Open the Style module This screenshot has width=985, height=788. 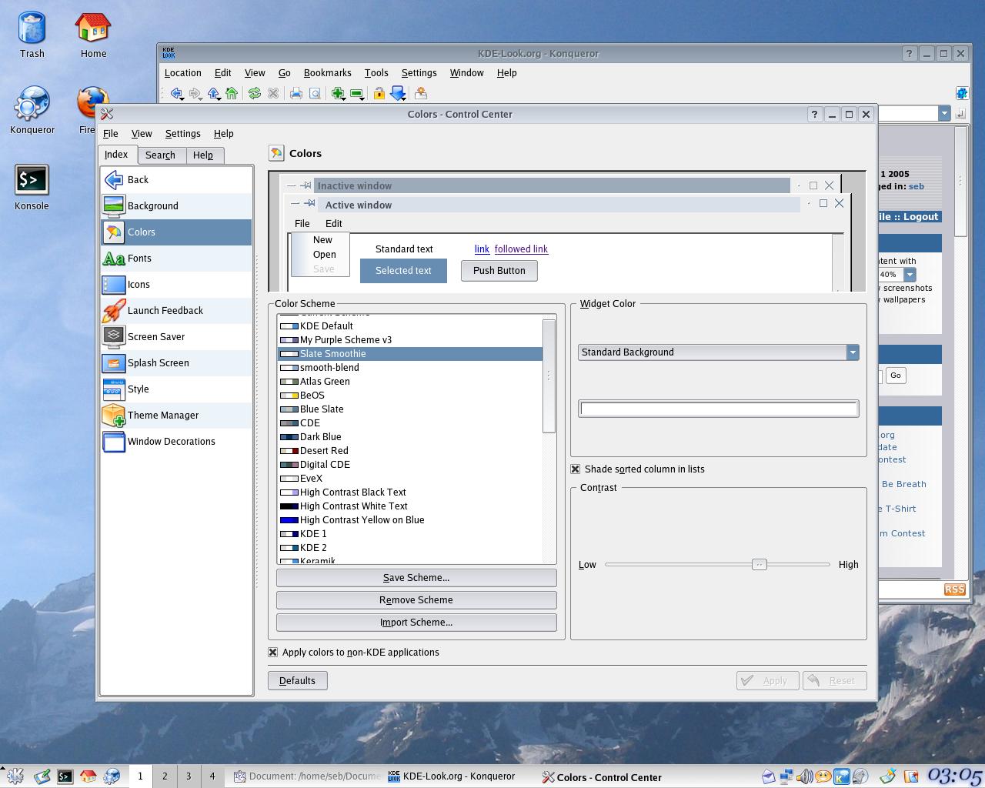click(177, 389)
